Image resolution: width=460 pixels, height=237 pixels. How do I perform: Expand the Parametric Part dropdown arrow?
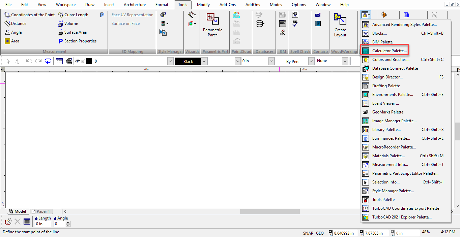[217, 35]
